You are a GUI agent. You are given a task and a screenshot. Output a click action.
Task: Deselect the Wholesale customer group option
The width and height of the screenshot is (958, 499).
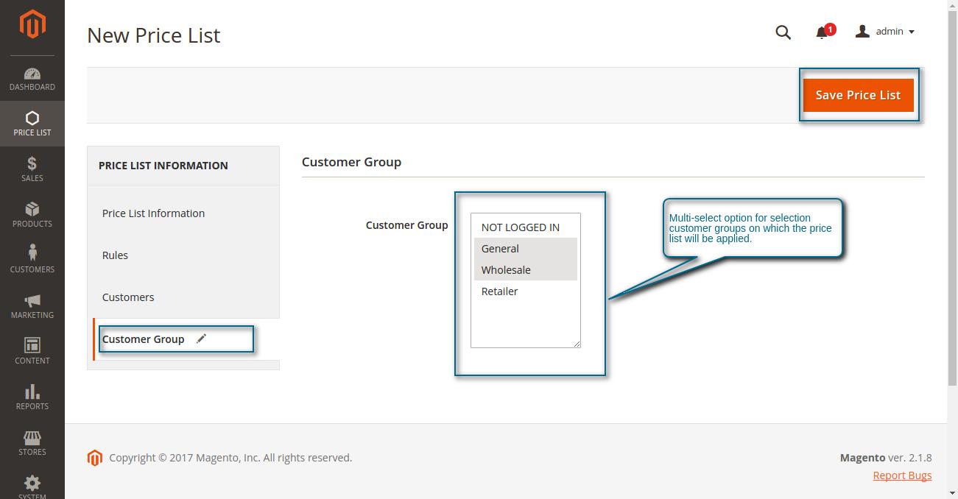pos(506,270)
